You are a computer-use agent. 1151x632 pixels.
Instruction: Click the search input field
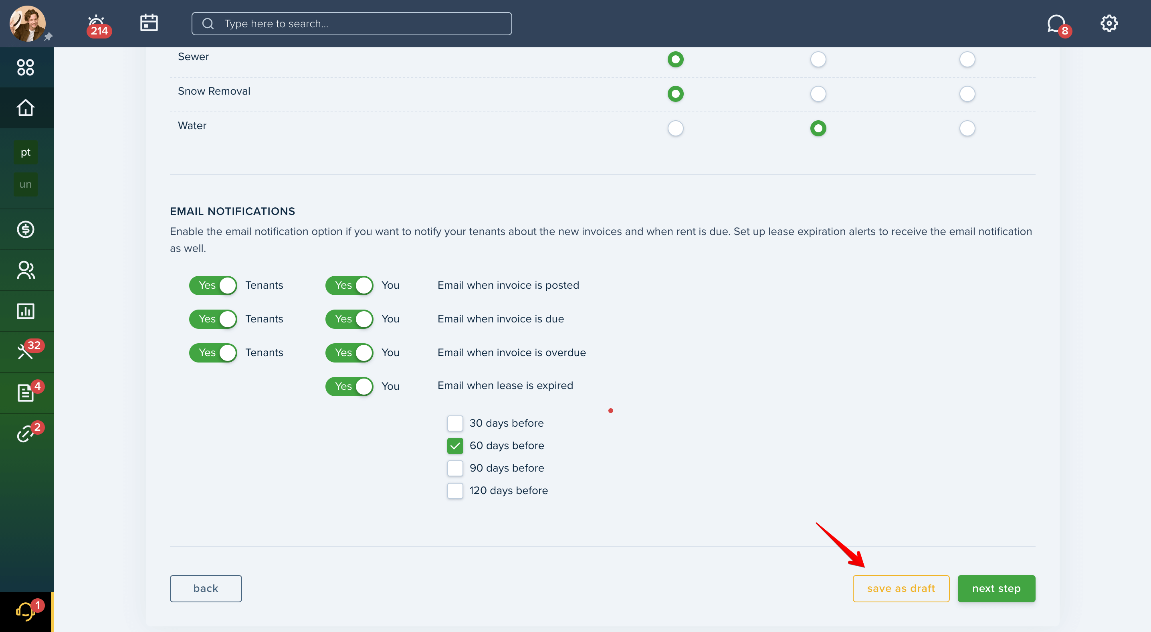coord(351,24)
